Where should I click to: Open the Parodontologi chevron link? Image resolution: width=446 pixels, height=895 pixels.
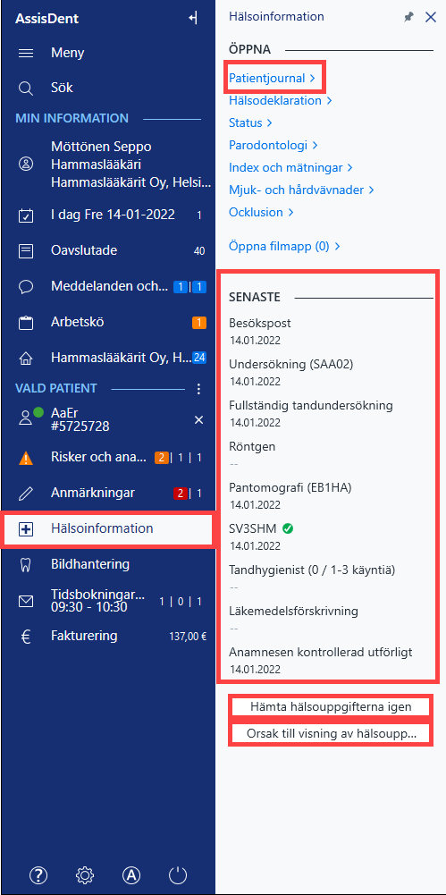pyautogui.click(x=273, y=145)
